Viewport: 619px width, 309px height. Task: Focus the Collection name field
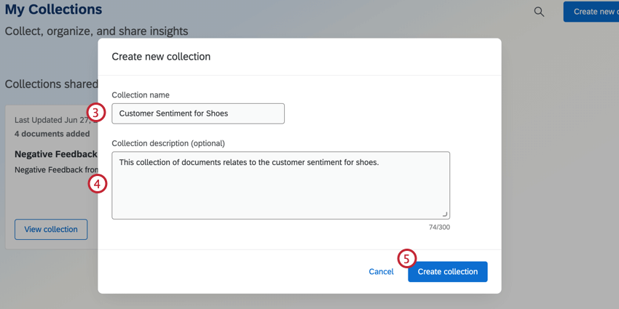click(x=198, y=113)
